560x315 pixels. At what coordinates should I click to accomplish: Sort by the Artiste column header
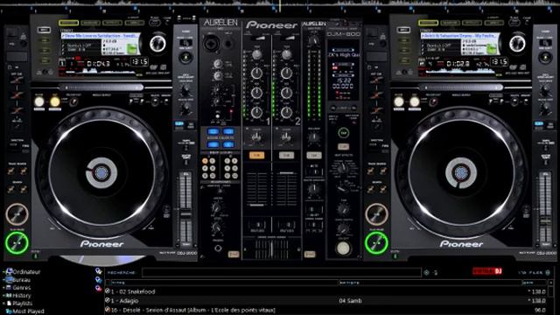(x=430, y=283)
